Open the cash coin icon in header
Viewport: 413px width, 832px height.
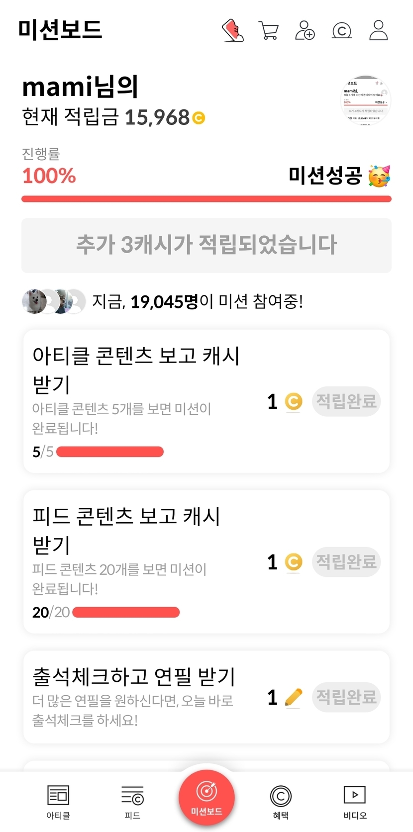pos(342,31)
